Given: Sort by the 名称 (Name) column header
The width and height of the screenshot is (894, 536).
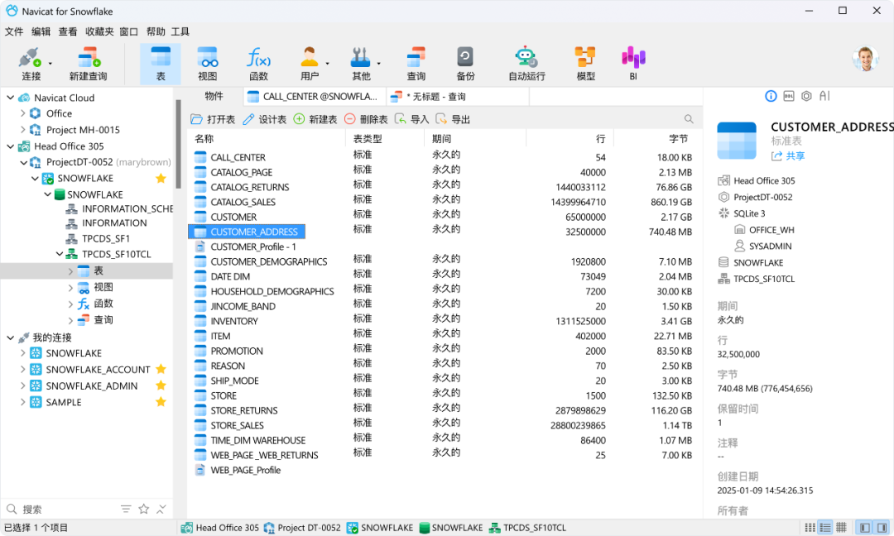Looking at the screenshot, I should (266, 138).
